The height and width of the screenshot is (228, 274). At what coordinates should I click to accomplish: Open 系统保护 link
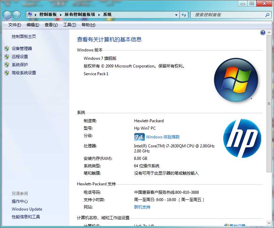click(20, 65)
